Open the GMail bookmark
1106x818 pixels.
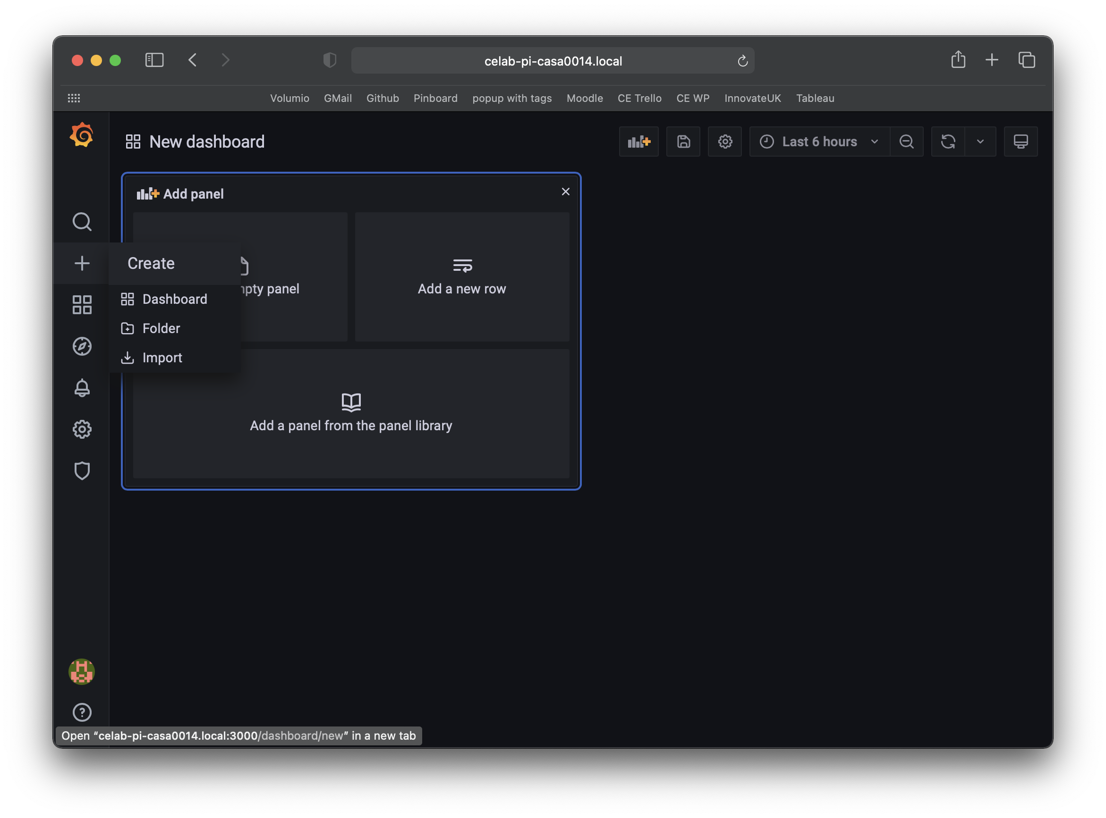click(338, 98)
